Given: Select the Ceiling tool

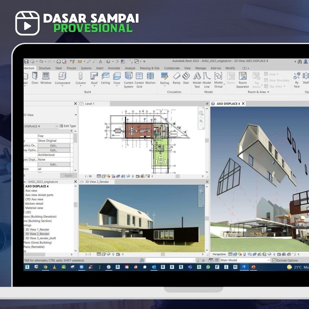Looking at the screenshot, I should tap(105, 78).
